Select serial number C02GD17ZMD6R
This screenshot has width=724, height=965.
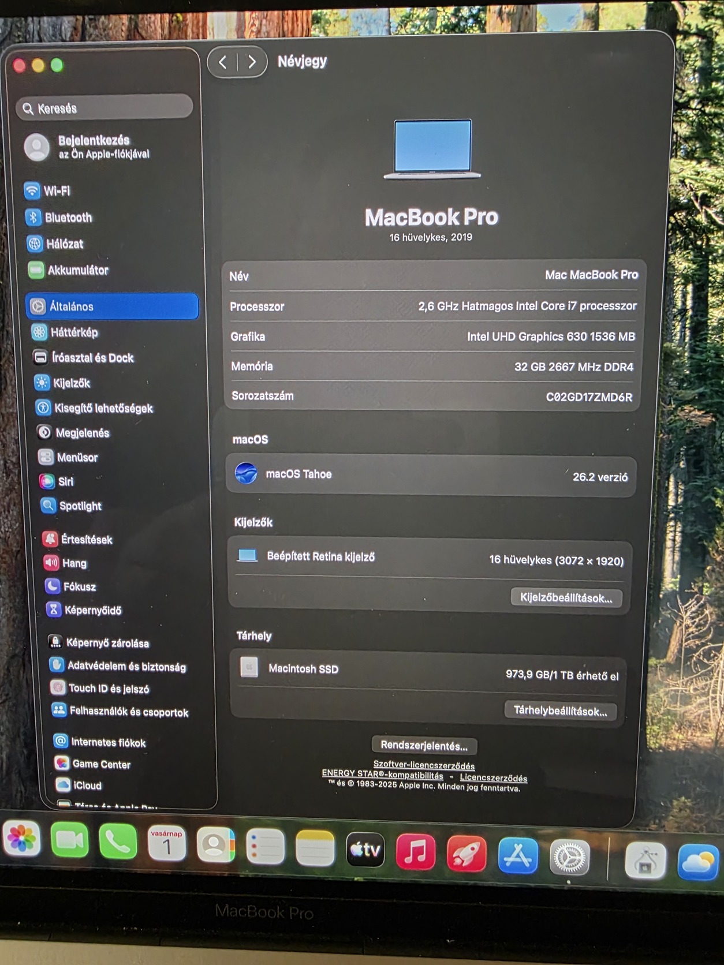pyautogui.click(x=589, y=397)
